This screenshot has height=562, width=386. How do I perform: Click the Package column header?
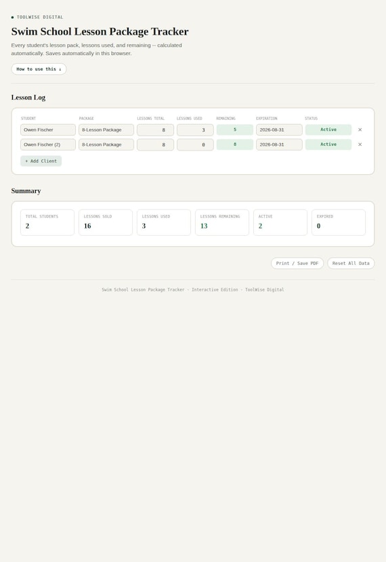tap(86, 118)
